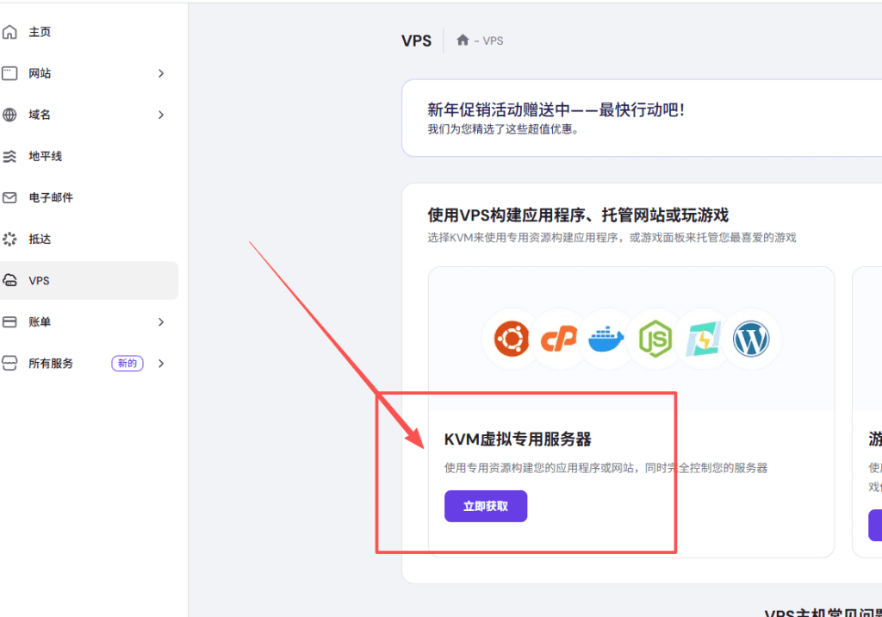Click the 新的 badge on 所有服务
The width and height of the screenshot is (882, 617).
(x=127, y=363)
